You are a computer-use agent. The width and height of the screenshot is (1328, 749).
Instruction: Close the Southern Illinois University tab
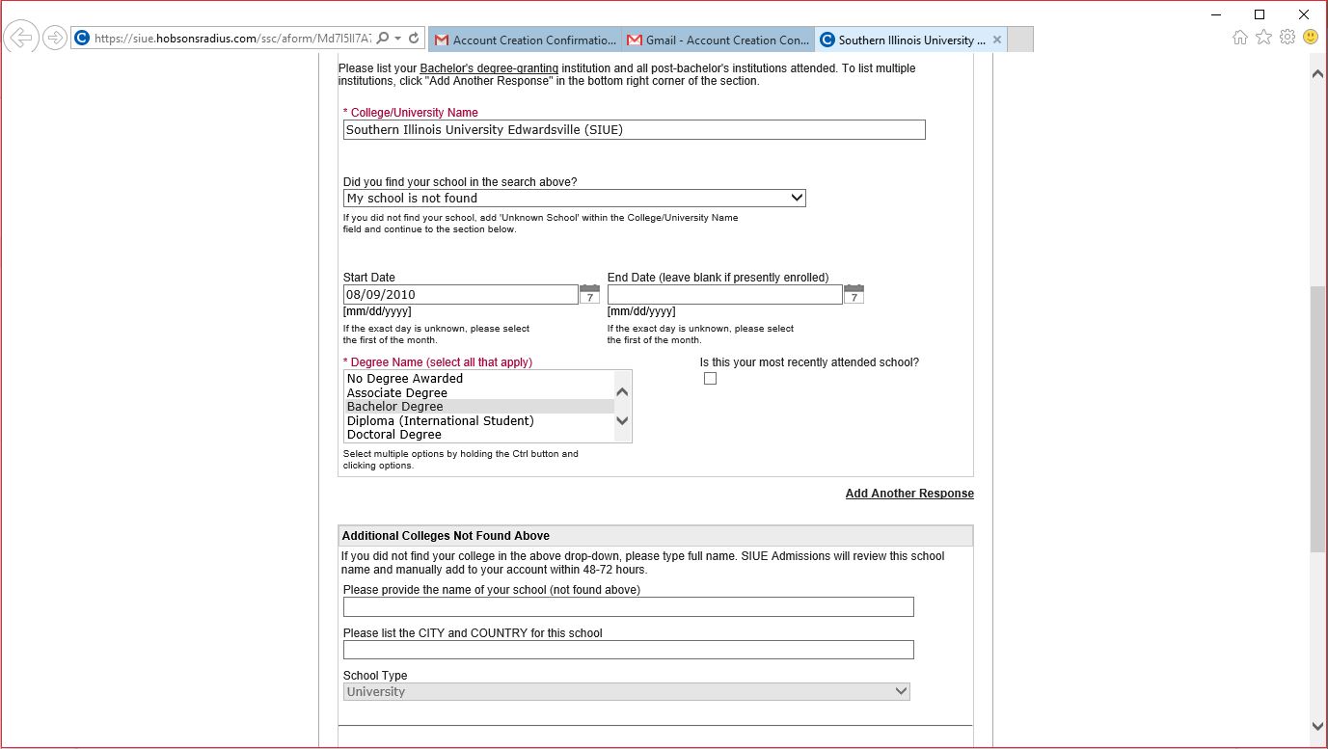[997, 40]
